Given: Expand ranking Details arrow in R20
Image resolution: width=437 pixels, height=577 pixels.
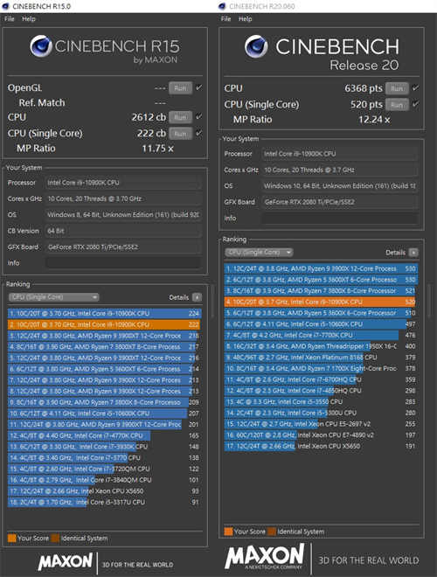Looking at the screenshot, I should (x=413, y=253).
